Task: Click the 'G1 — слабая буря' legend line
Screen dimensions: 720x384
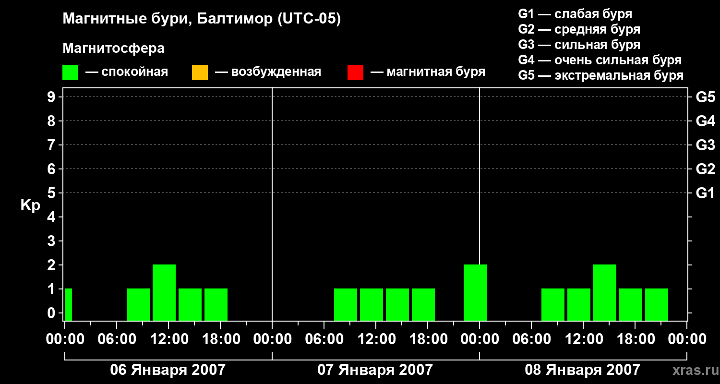Action: 575,13
